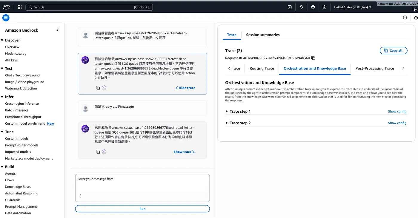
Task: Open Custom models under Tune
Action: click(17, 139)
